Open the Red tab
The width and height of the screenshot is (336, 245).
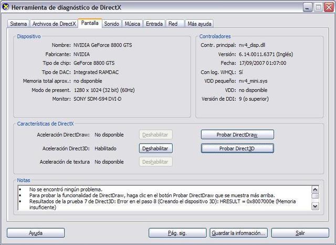click(x=175, y=24)
